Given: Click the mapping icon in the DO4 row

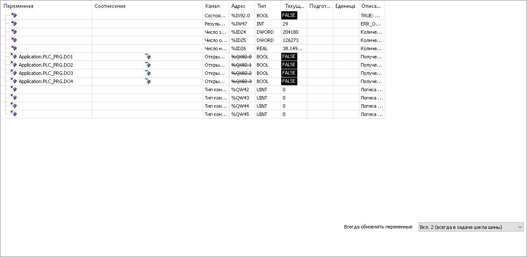Looking at the screenshot, I should click(148, 81).
